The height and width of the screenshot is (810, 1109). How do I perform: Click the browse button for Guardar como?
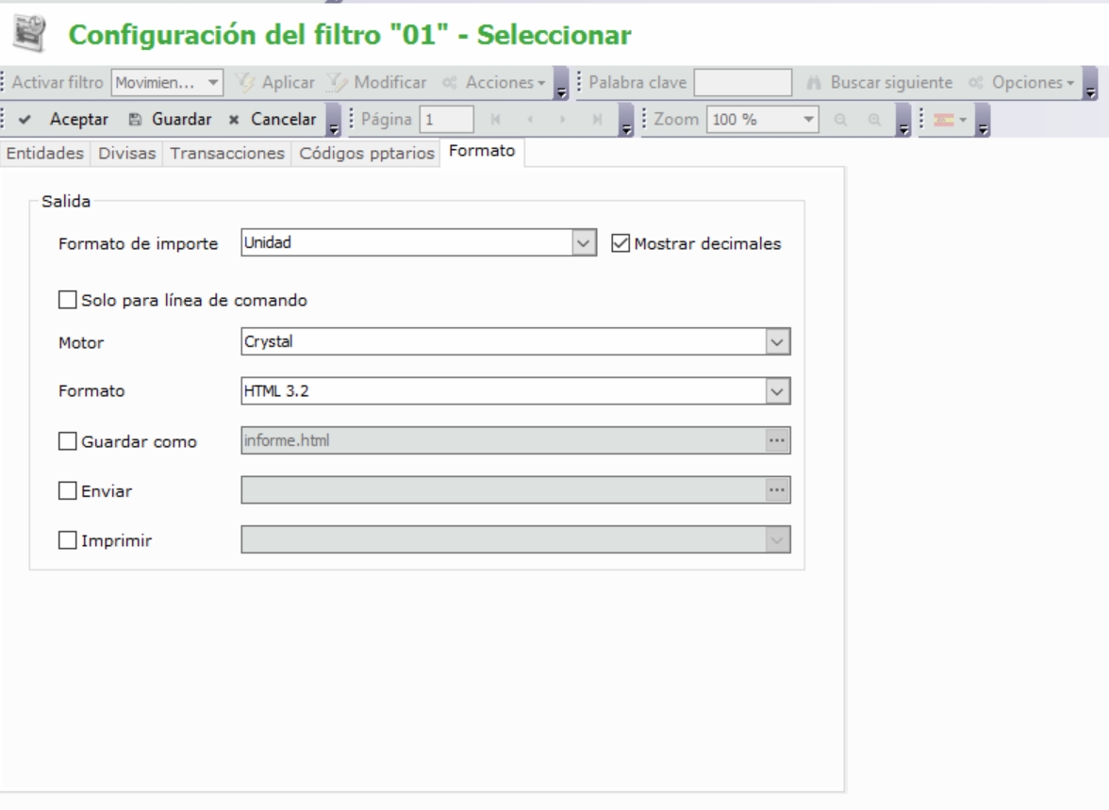point(776,439)
